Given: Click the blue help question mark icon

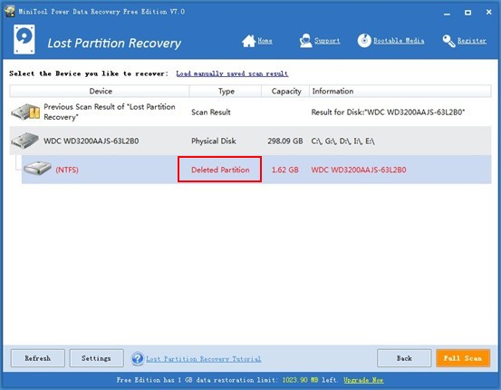Looking at the screenshot, I should pos(138,358).
